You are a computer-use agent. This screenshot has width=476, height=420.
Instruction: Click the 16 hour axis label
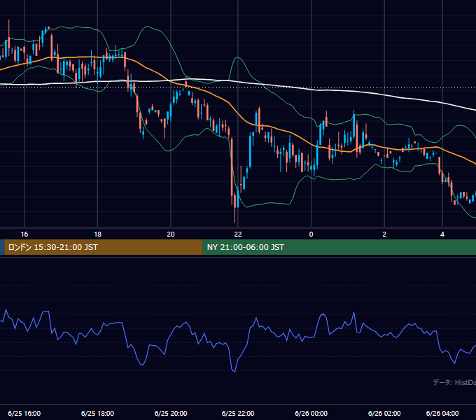tap(24, 234)
